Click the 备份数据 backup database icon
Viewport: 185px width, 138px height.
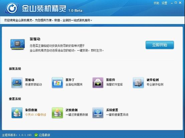pos(17,113)
